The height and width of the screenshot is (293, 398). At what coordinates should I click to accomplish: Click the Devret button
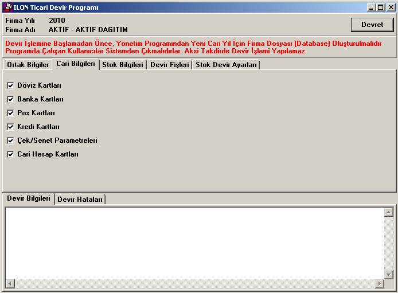point(372,25)
